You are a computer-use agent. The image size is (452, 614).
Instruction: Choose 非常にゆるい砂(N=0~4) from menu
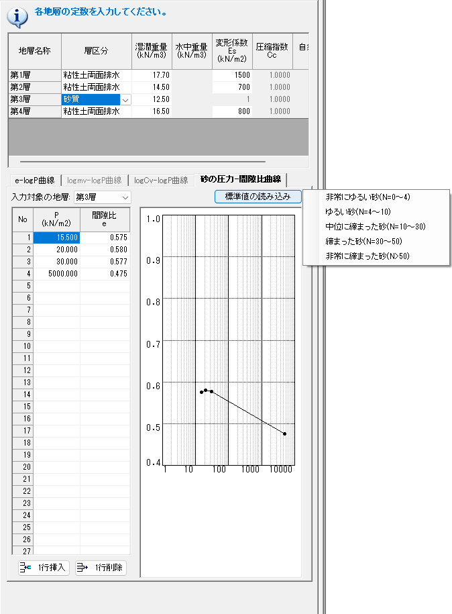367,197
